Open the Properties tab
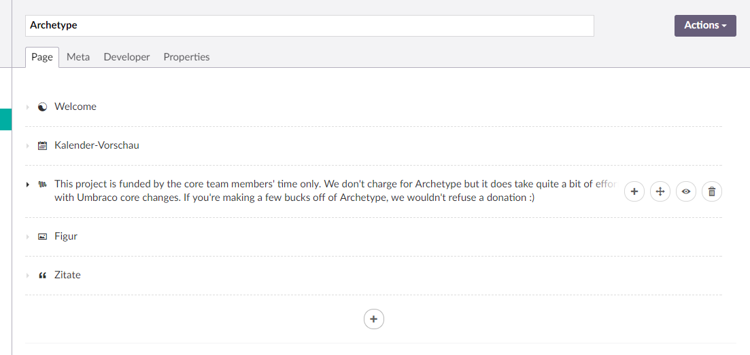This screenshot has height=355, width=750. (186, 57)
